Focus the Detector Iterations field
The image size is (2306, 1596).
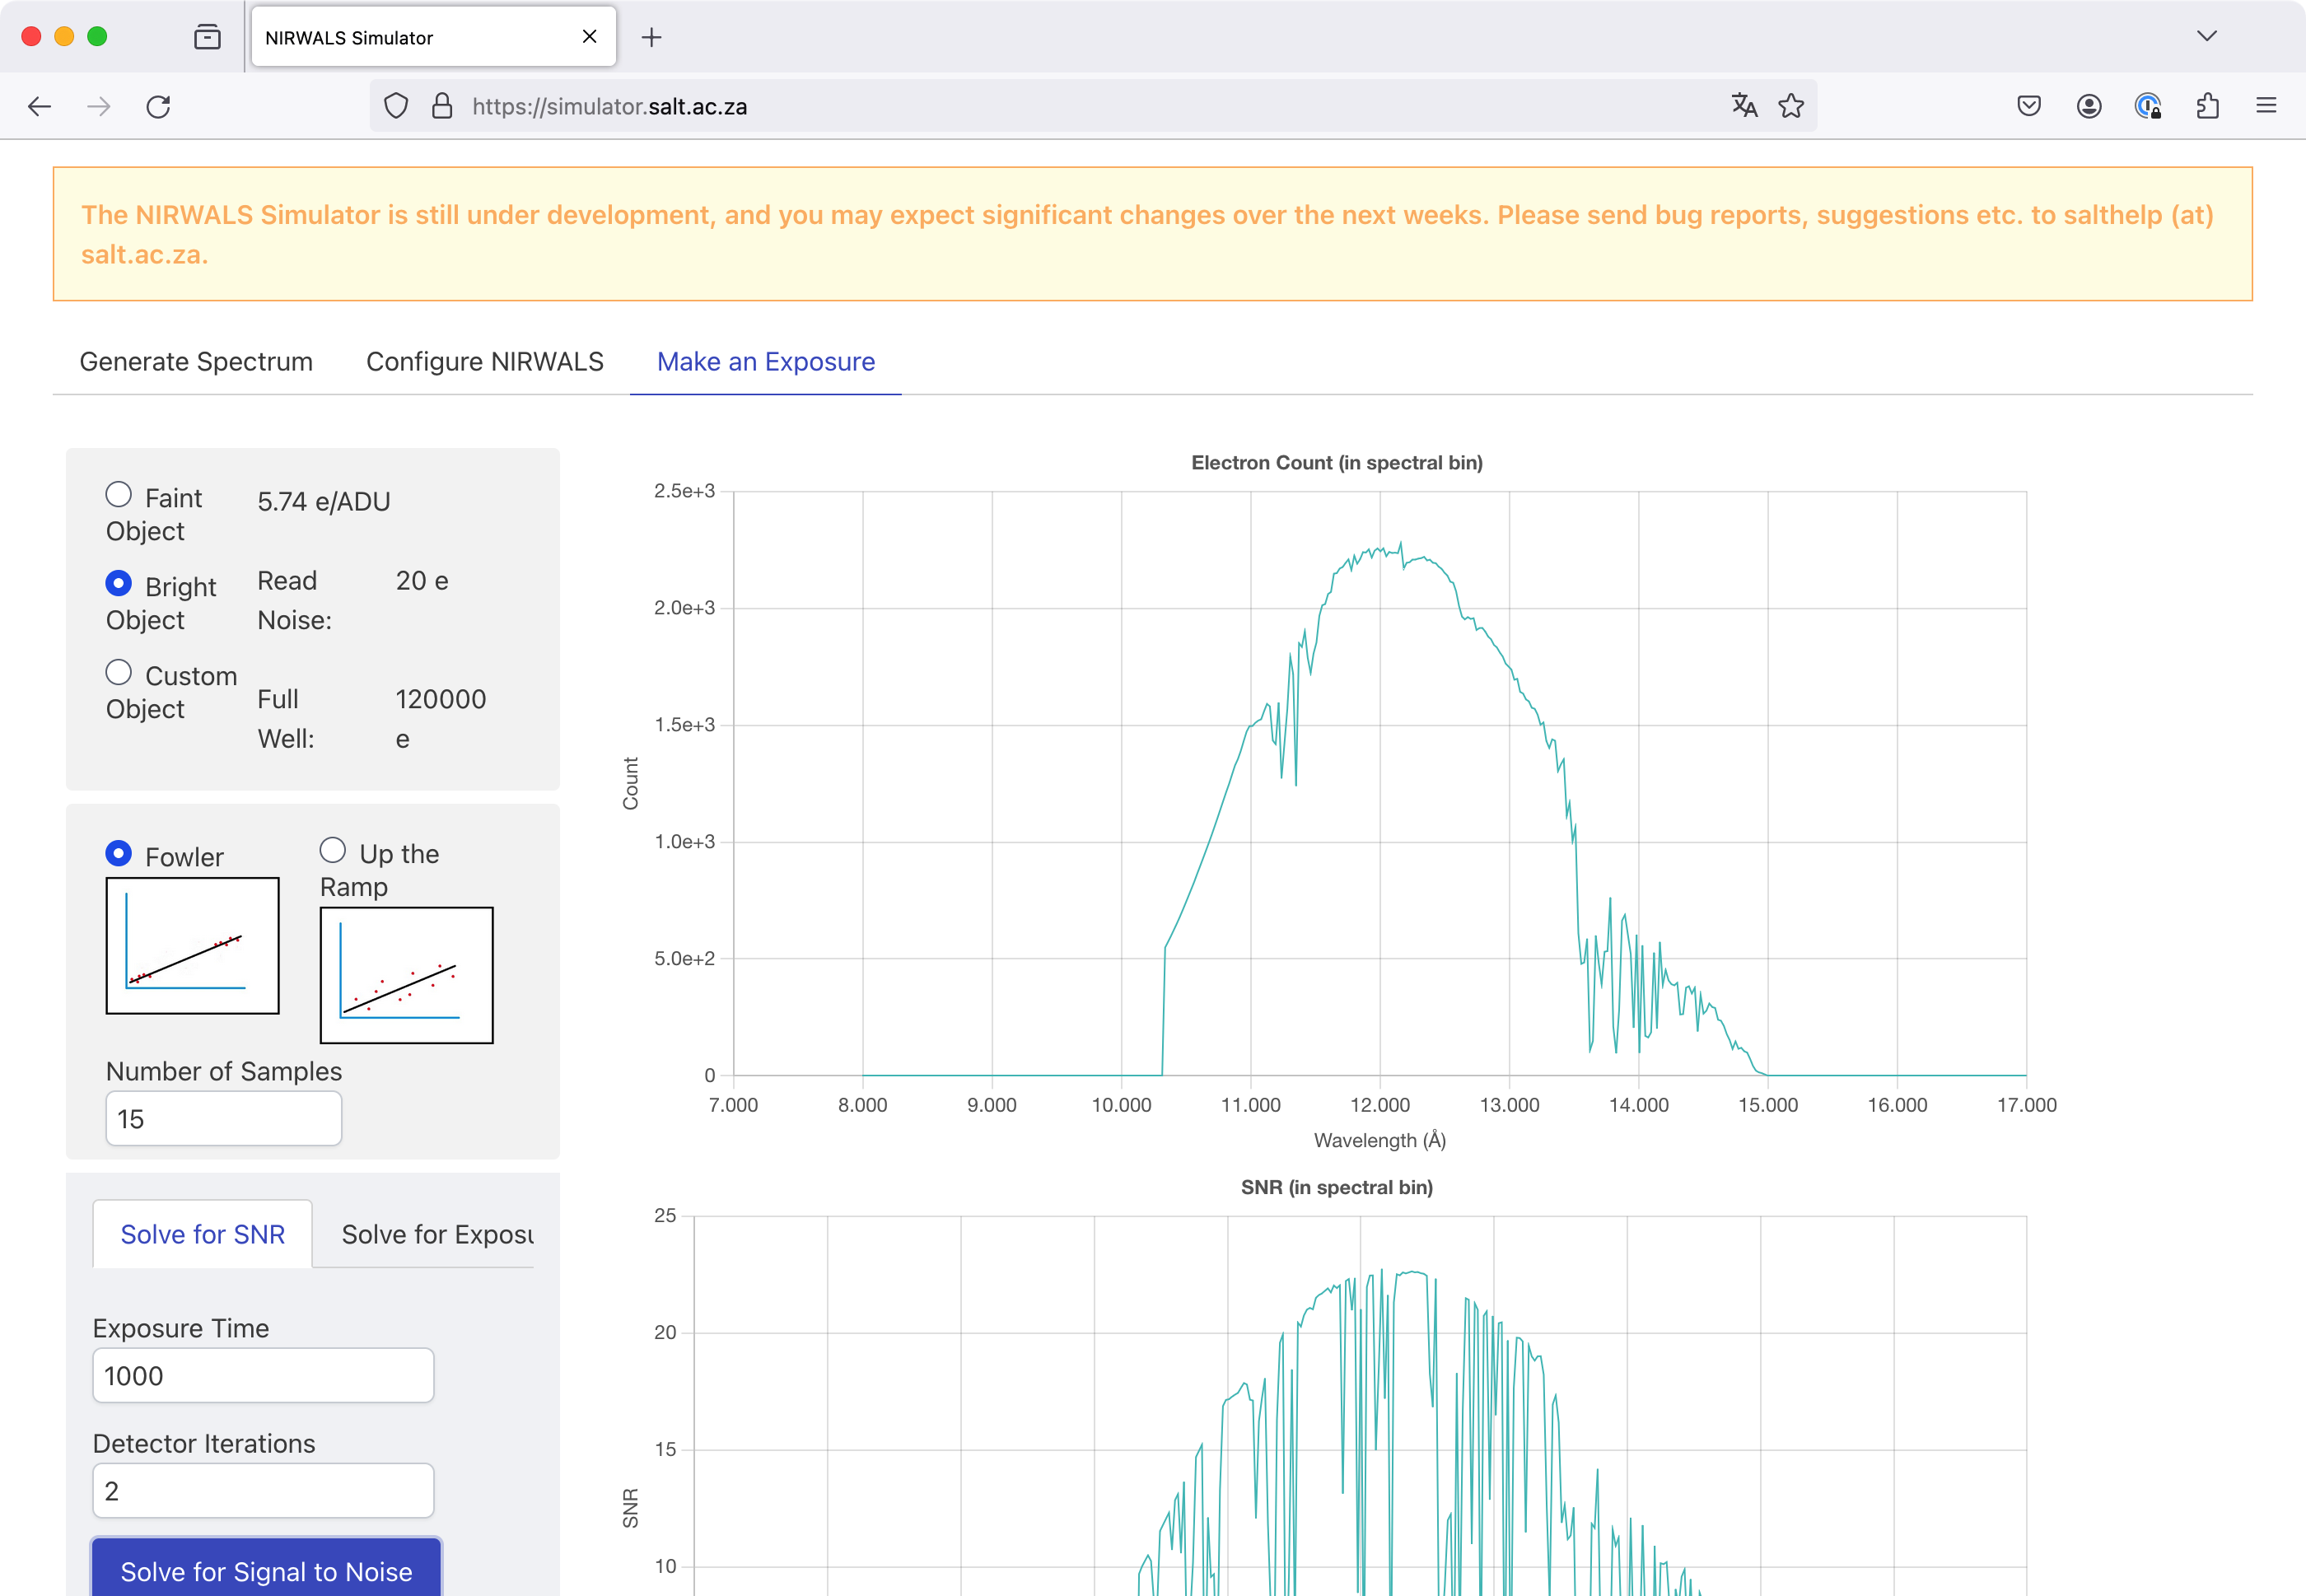tap(263, 1491)
